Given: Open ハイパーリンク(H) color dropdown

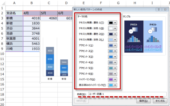Looking at the screenshot, I should (112, 79).
